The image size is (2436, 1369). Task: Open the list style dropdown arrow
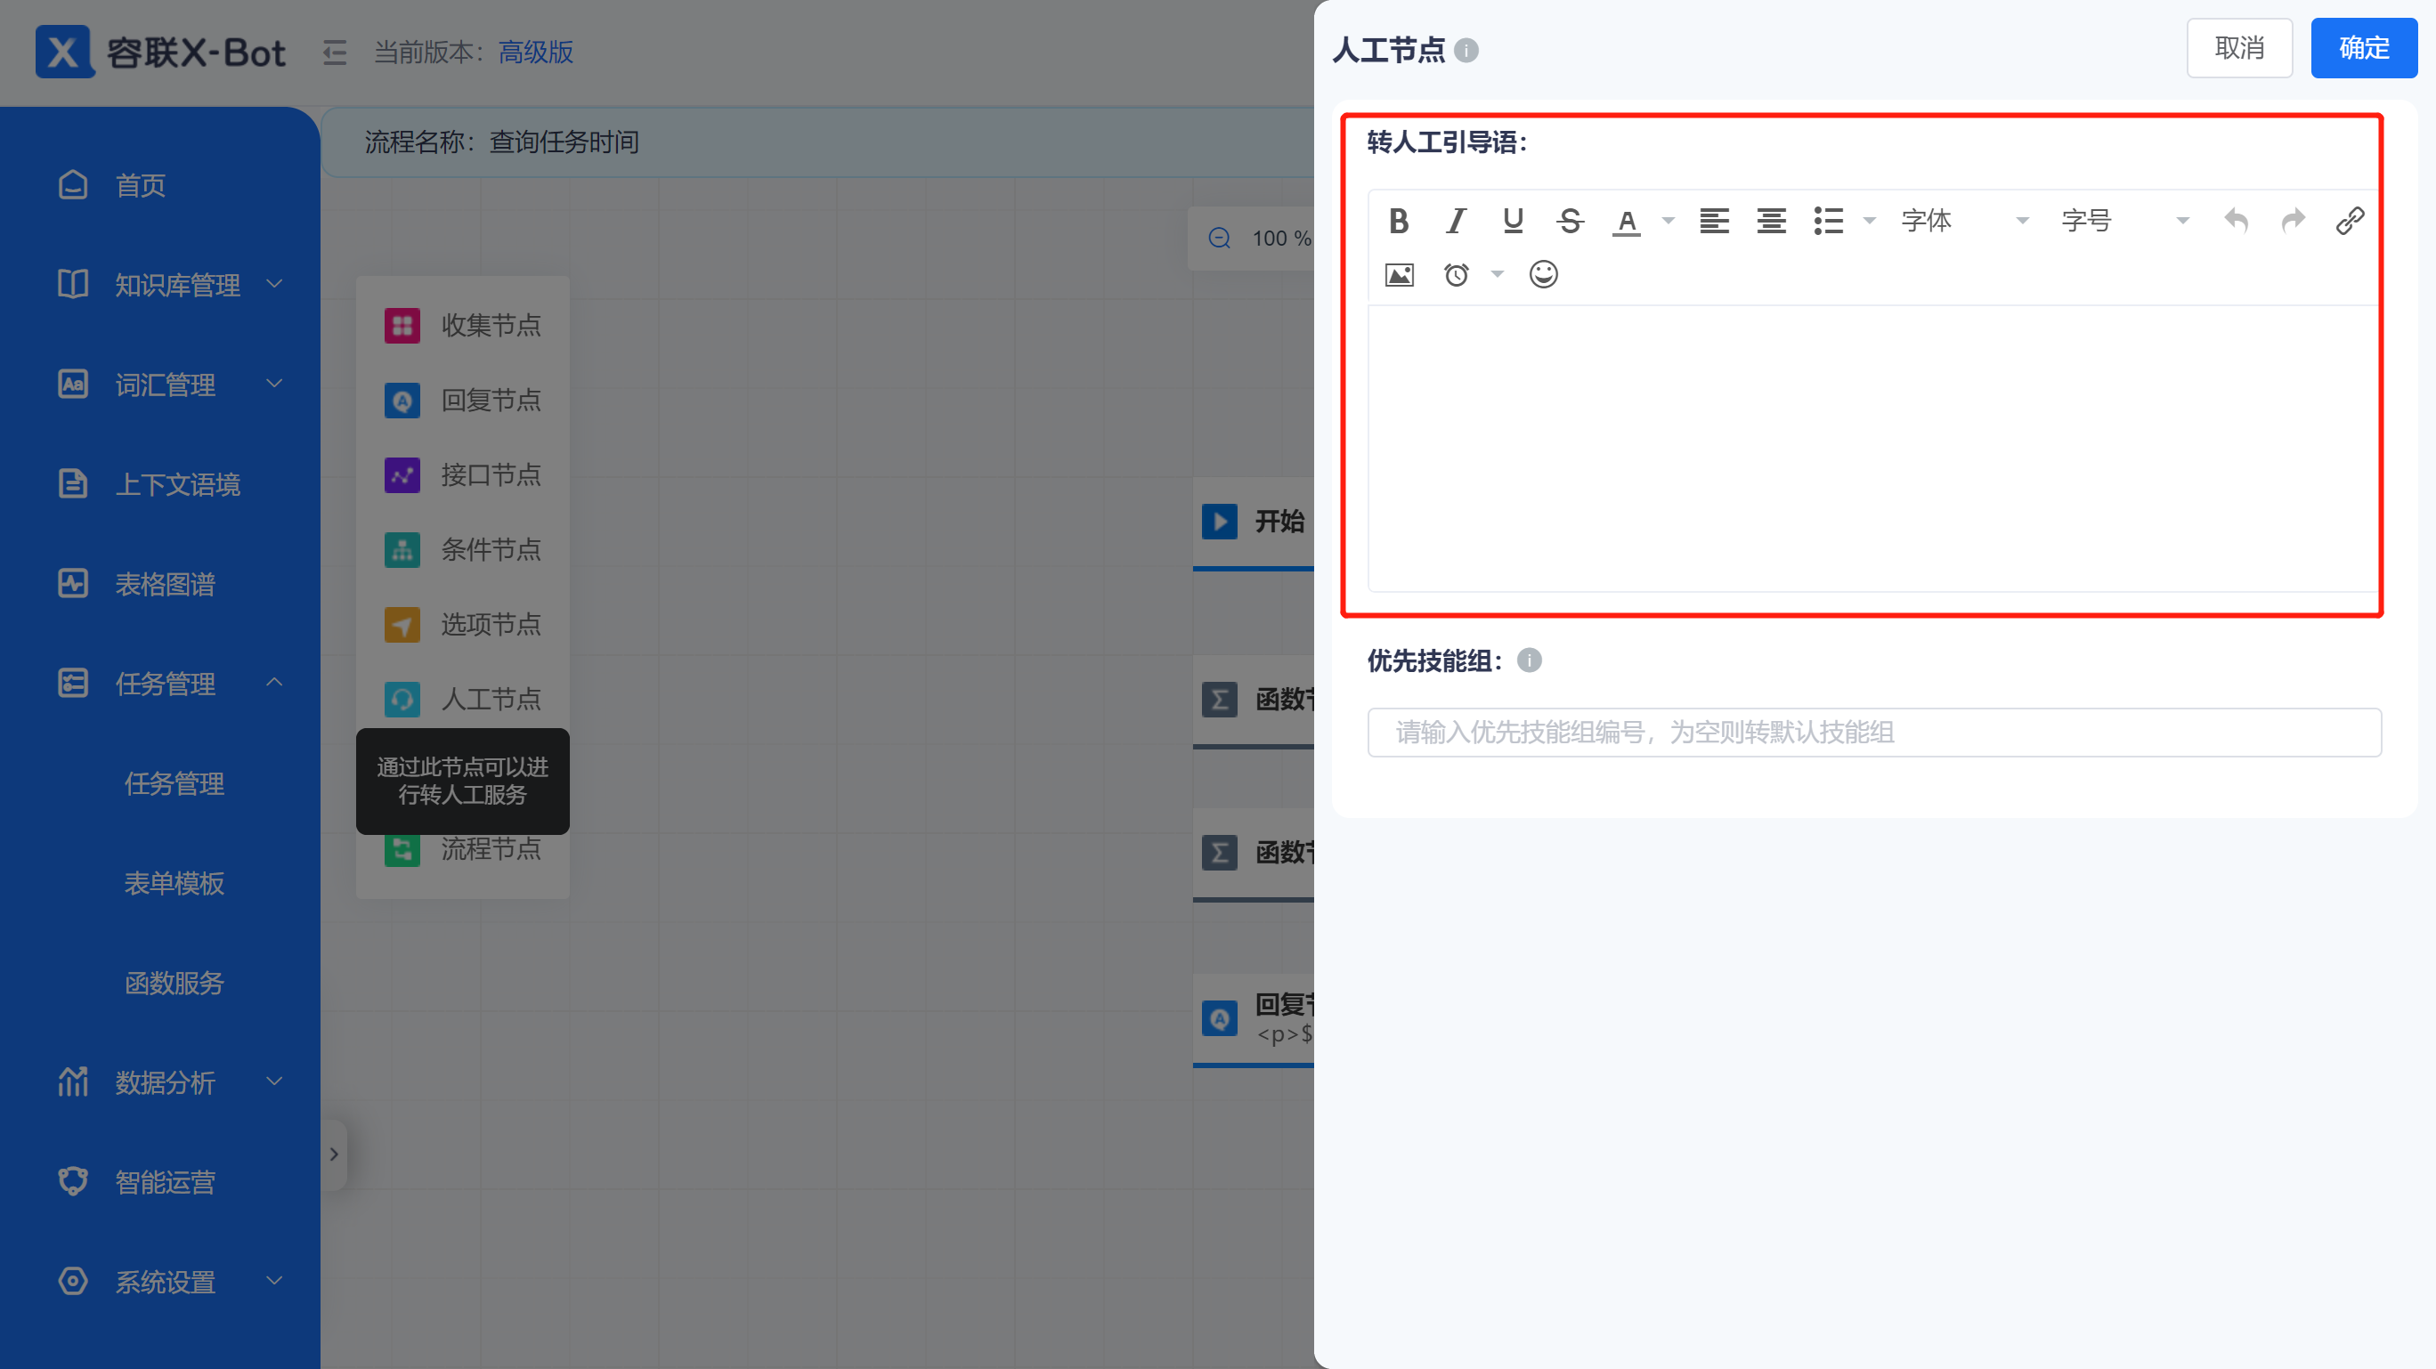(1869, 222)
